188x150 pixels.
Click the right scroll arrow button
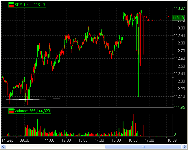tap(185, 147)
